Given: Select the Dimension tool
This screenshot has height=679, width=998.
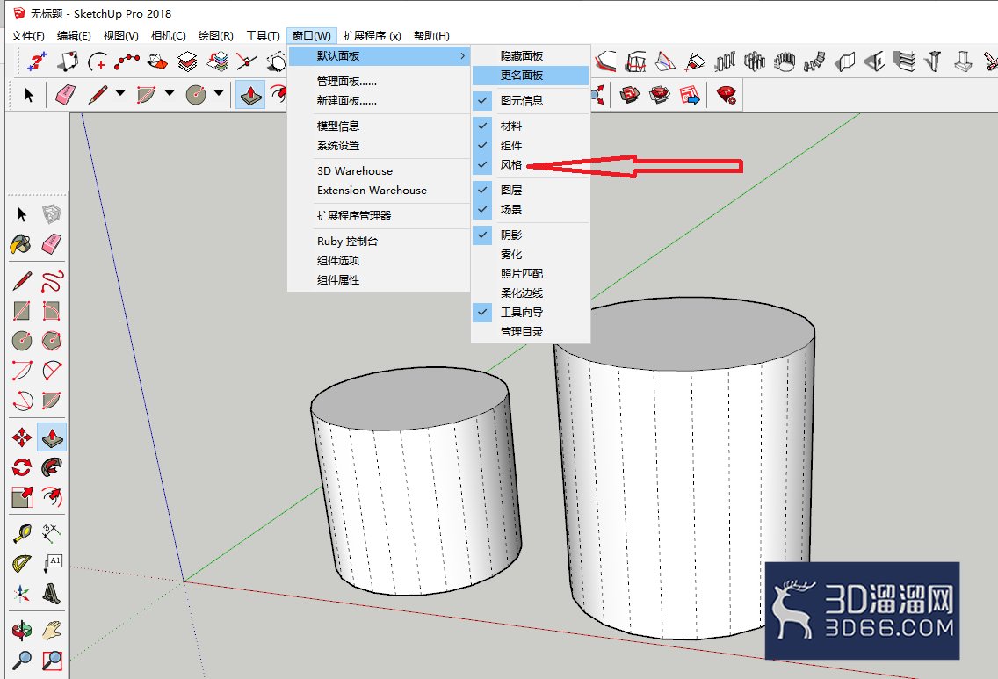Looking at the screenshot, I should [52, 533].
